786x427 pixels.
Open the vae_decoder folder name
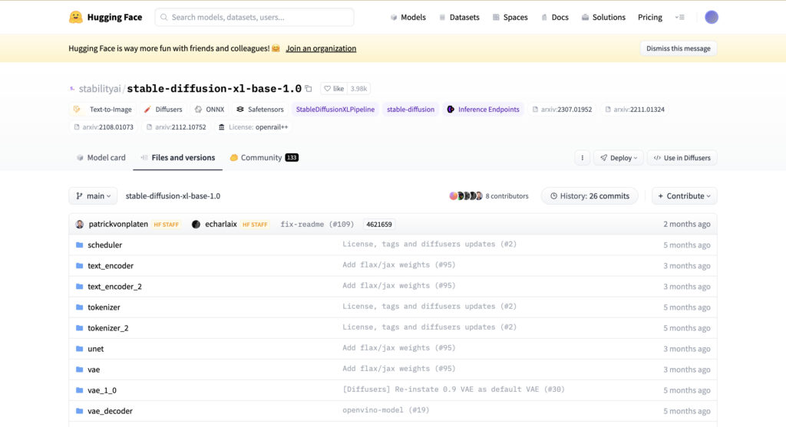click(x=111, y=411)
